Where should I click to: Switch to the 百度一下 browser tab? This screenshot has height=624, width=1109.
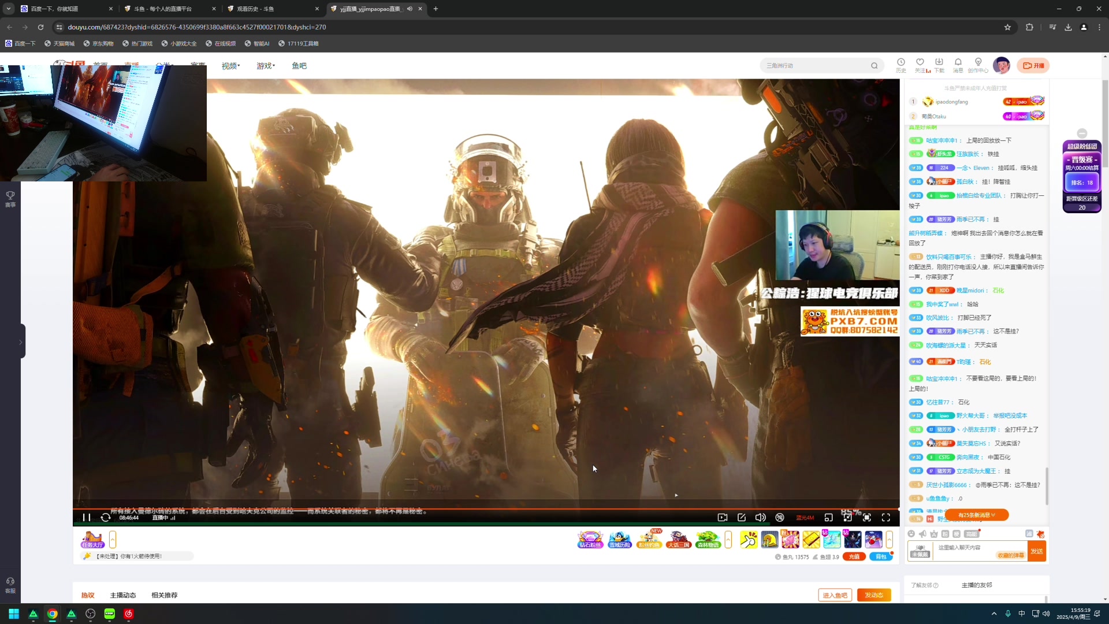click(66, 9)
